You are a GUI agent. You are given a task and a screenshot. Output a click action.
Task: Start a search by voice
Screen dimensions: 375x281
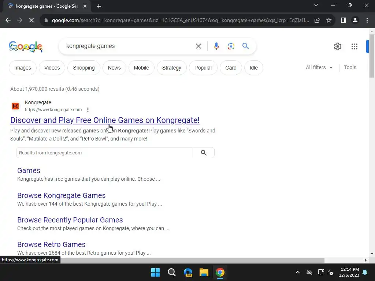(x=216, y=46)
